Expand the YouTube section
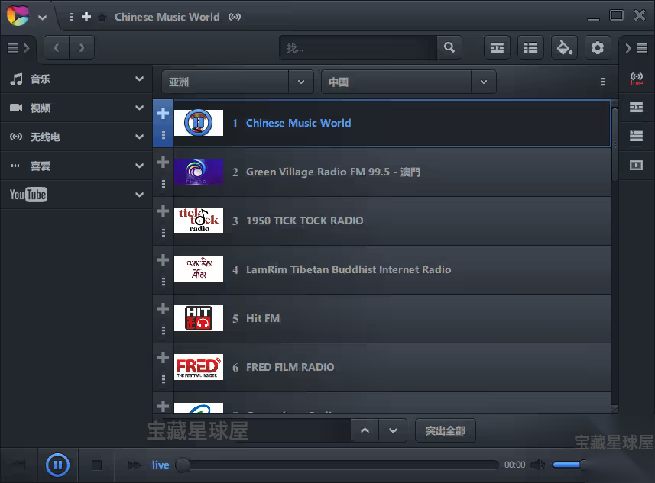The height and width of the screenshot is (483, 655). click(x=76, y=195)
